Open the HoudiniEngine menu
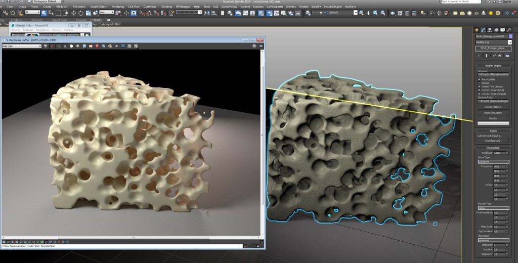Image resolution: width=518 pixels, height=263 pixels. coord(331,7)
